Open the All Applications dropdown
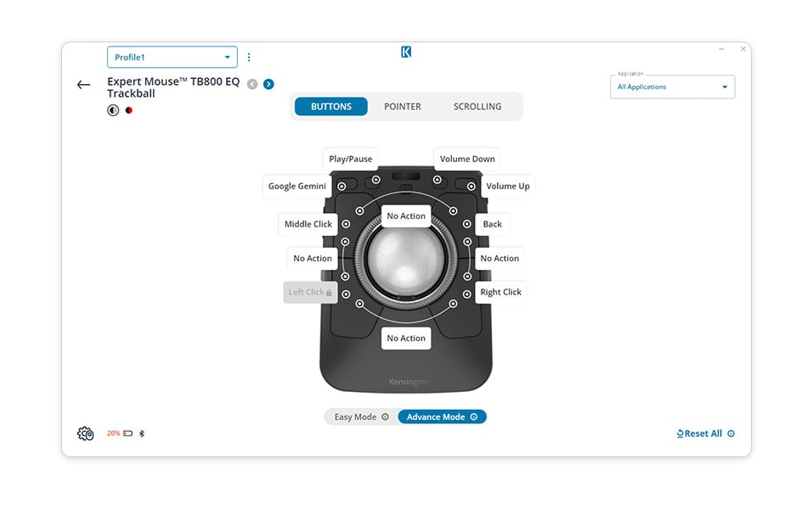The image size is (807, 509). (672, 87)
